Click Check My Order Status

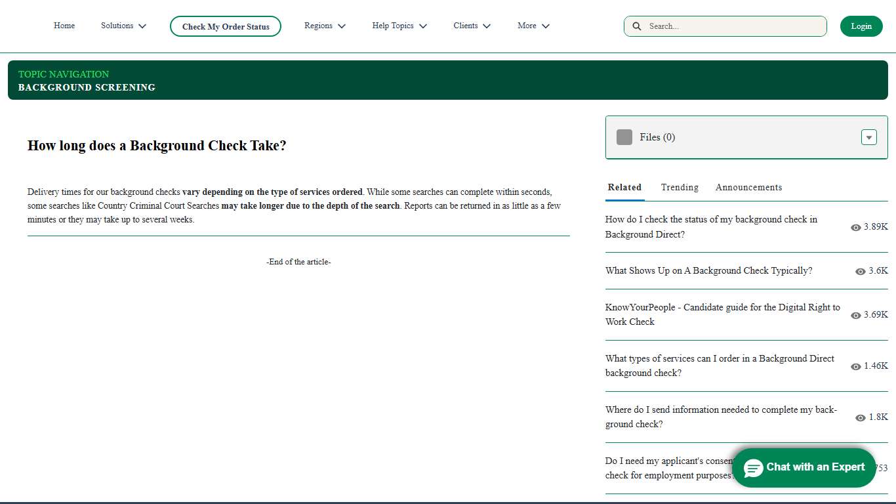pos(226,26)
